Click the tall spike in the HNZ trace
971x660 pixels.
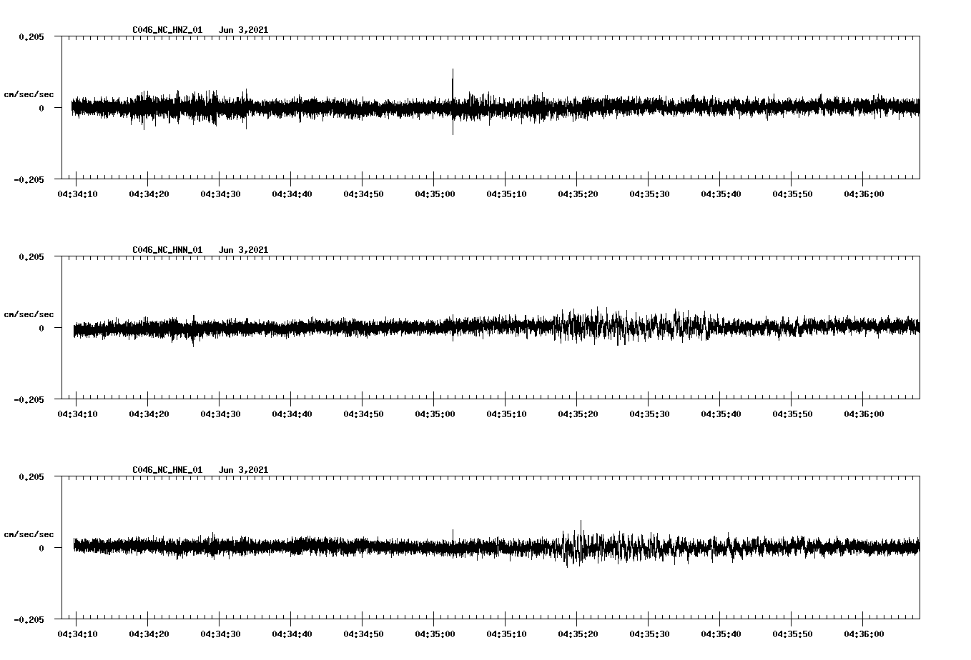point(453,79)
